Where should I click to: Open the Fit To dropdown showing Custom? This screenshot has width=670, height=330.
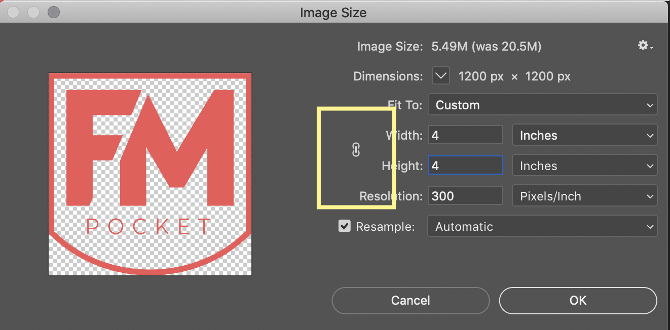(542, 105)
